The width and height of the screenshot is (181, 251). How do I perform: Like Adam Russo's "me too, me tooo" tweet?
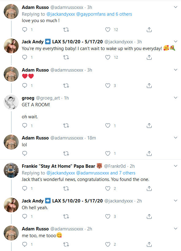point(108,244)
